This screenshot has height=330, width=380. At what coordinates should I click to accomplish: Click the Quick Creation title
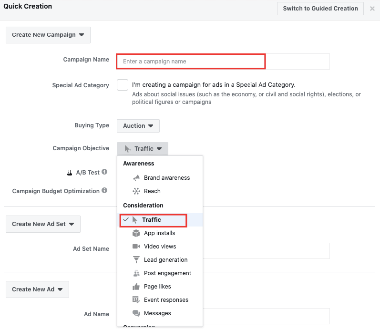click(28, 6)
